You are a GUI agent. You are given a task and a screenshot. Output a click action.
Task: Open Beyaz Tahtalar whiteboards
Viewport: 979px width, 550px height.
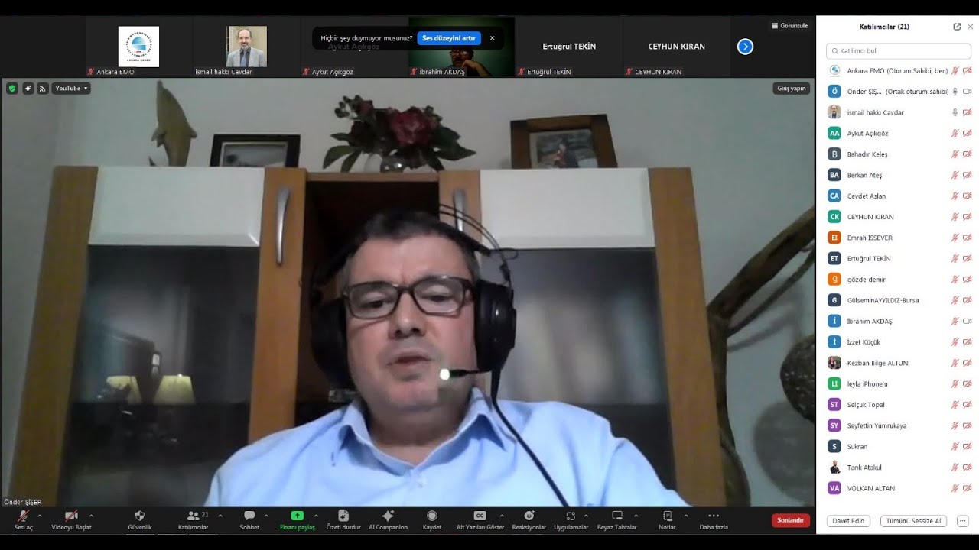pos(617,520)
